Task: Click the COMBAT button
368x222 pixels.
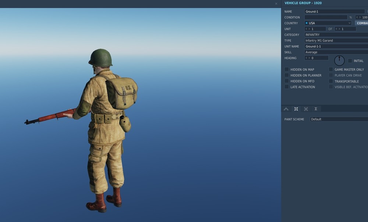Action: pos(362,23)
